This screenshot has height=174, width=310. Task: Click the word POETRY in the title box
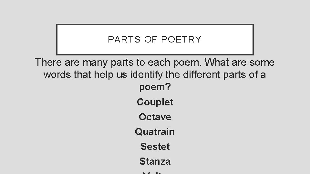tap(181, 39)
